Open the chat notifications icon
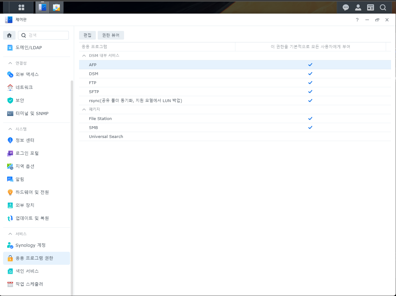The image size is (396, 296). click(346, 7)
